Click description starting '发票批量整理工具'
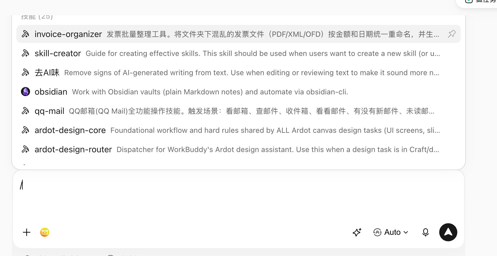 click(x=273, y=34)
